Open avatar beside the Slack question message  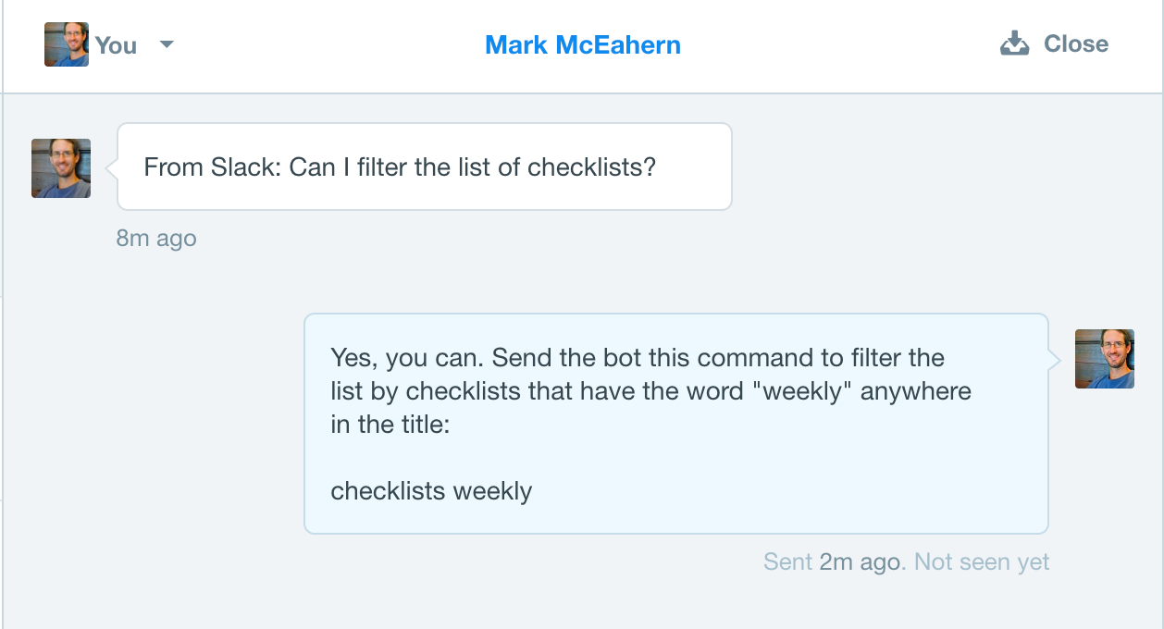(x=61, y=168)
